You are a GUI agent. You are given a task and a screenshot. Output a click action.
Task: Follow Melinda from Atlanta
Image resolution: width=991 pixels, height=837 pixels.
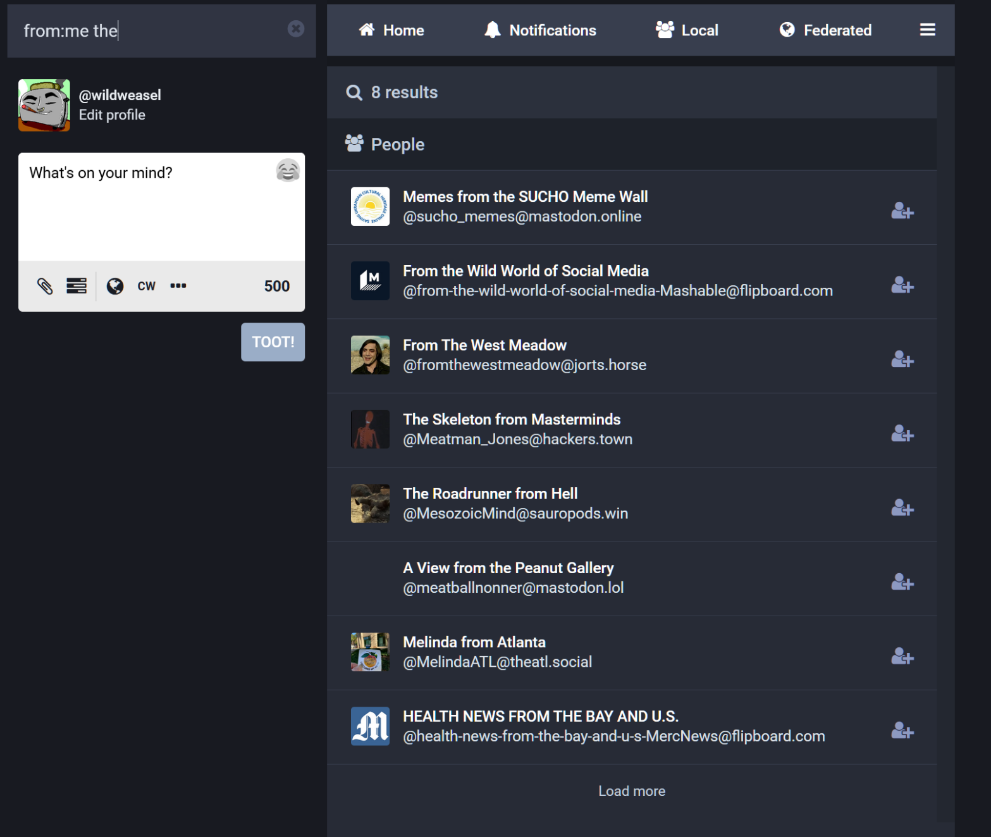[902, 656]
